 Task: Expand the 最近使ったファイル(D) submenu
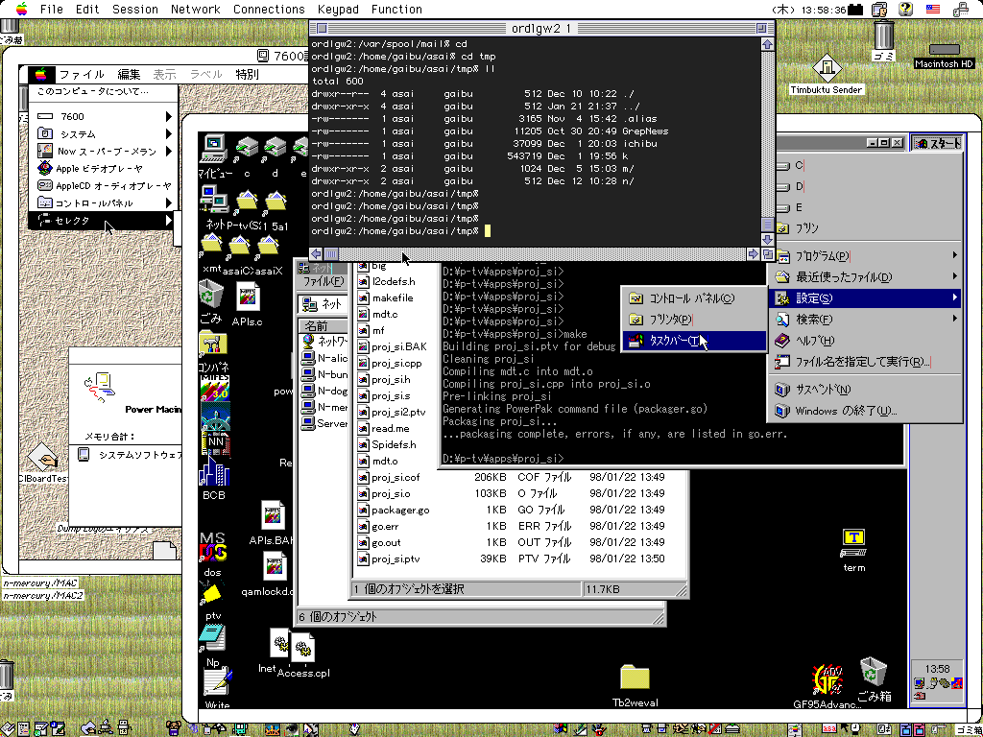pyautogui.click(x=844, y=277)
